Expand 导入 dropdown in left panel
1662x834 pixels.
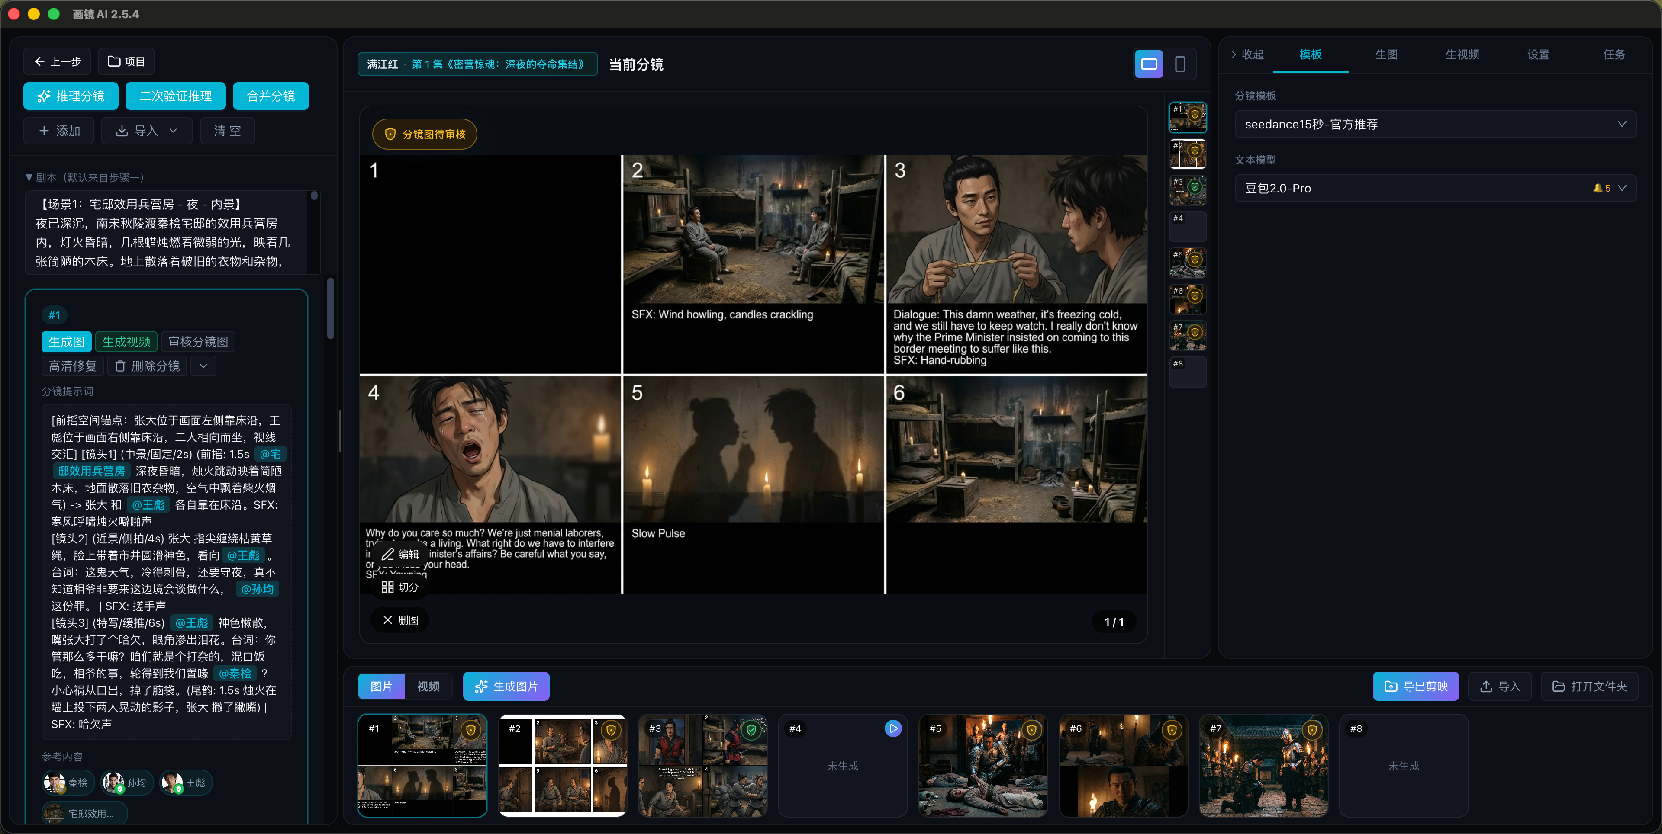pyautogui.click(x=146, y=131)
